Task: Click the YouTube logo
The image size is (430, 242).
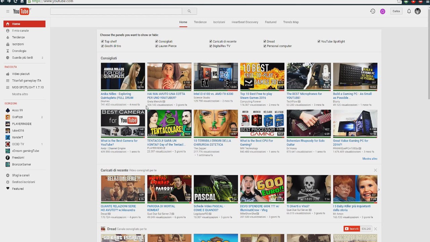Action: (22, 11)
